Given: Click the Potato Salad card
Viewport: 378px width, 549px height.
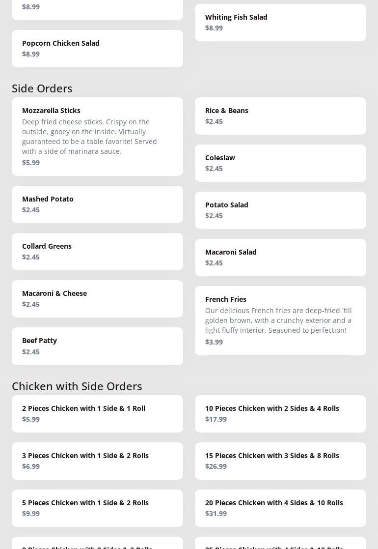Looking at the screenshot, I should coord(280,210).
